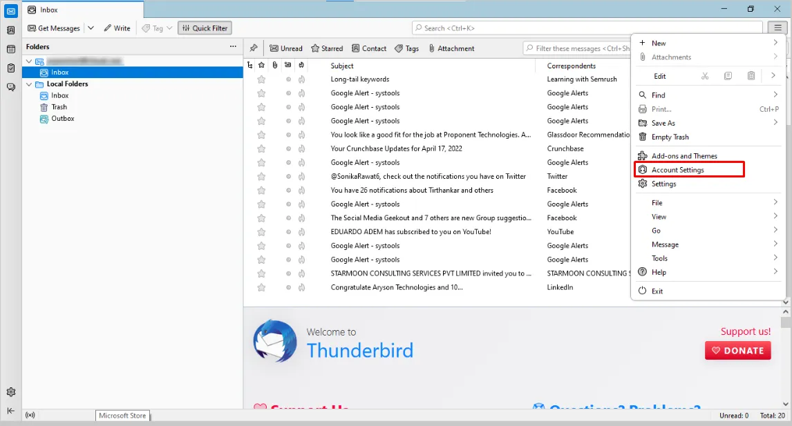Click the global Search input field

point(587,28)
